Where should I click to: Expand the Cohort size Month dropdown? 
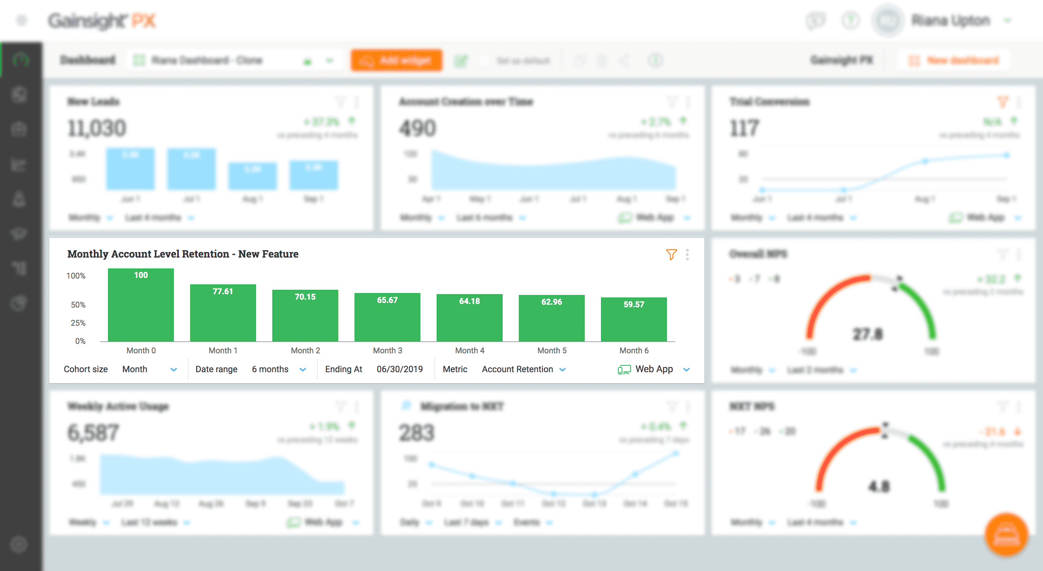click(x=173, y=369)
